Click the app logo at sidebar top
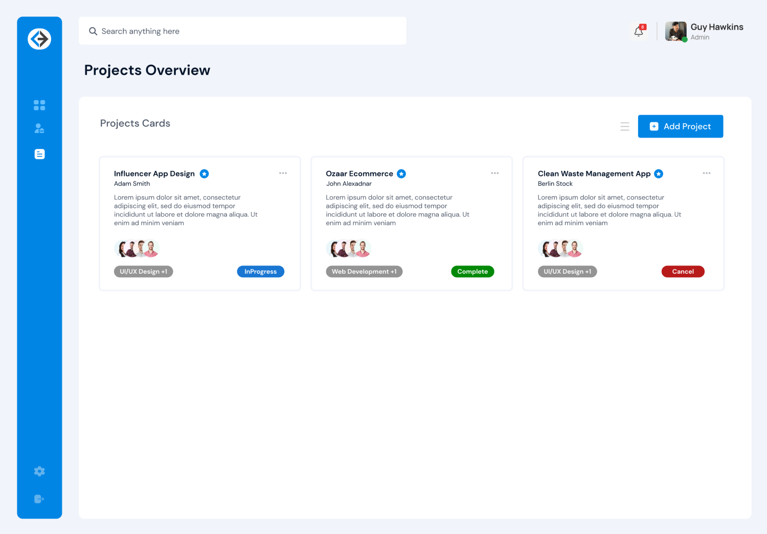Screen dimensions: 767x534 click(39, 38)
